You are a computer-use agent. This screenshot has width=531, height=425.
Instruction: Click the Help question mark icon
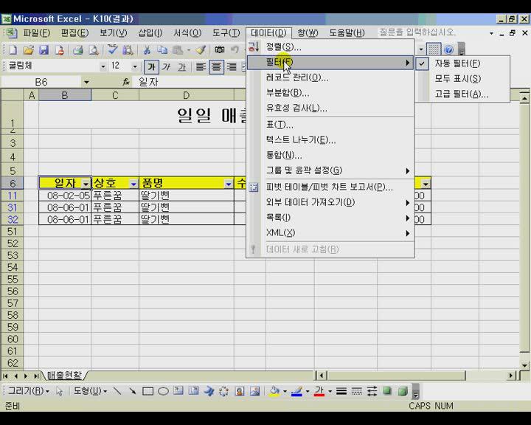pyautogui.click(x=448, y=50)
